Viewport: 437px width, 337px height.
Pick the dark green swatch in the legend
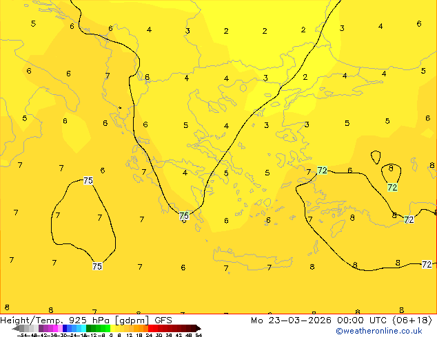88,328
